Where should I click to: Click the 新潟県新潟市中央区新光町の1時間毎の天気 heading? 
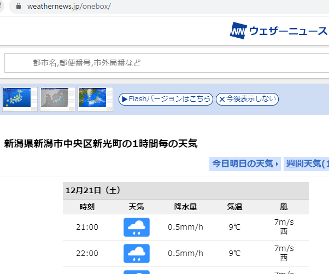tap(101, 144)
